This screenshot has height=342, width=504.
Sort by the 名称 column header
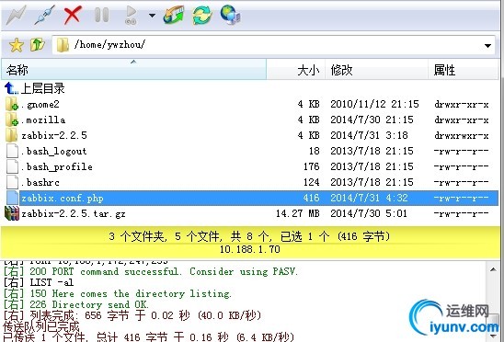coord(133,70)
